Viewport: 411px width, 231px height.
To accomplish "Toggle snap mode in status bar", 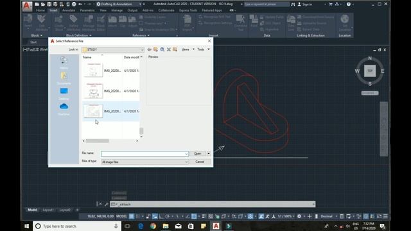I will click(137, 216).
